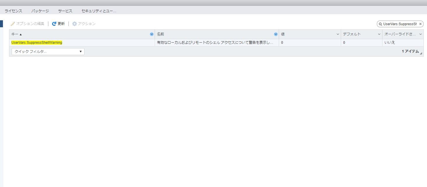Click the アクション button label

(x=87, y=24)
